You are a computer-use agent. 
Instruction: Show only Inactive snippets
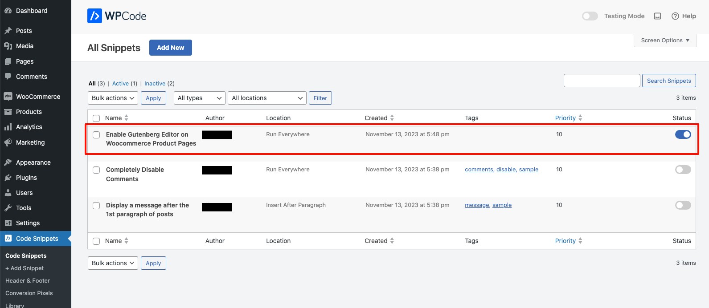155,83
